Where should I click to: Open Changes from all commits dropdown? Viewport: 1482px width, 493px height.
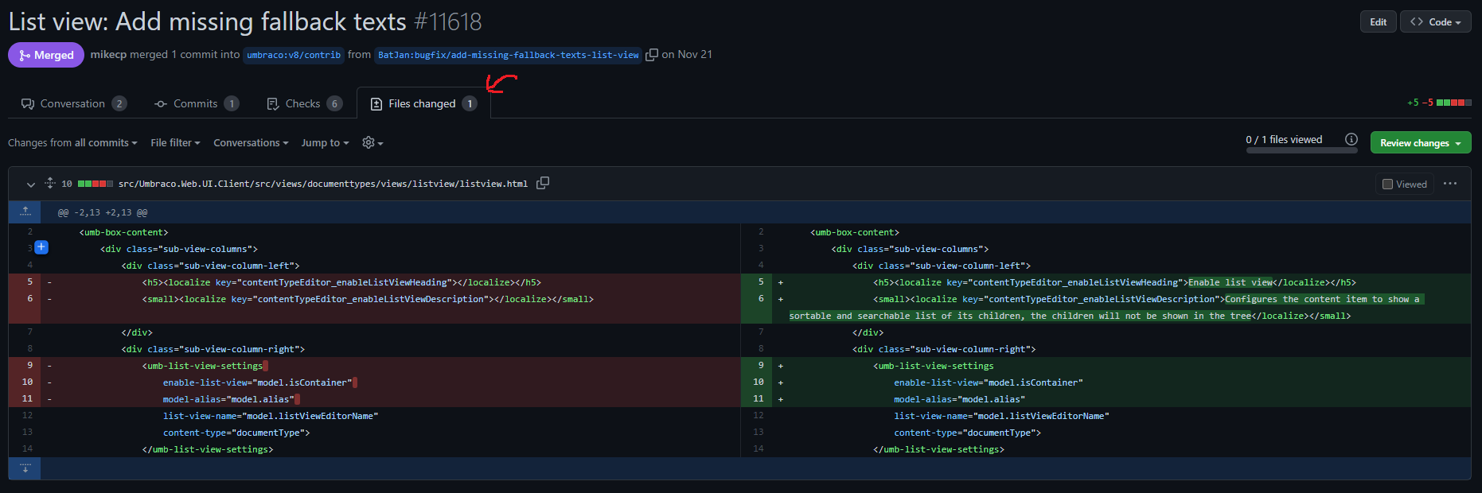click(x=72, y=142)
